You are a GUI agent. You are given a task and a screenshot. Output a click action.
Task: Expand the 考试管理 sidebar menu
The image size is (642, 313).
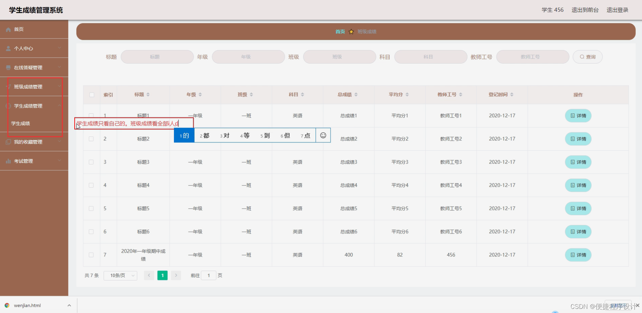click(x=59, y=161)
